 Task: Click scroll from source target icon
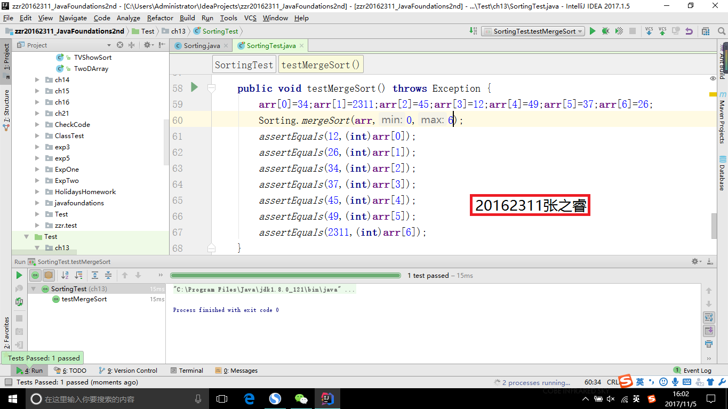click(120, 45)
